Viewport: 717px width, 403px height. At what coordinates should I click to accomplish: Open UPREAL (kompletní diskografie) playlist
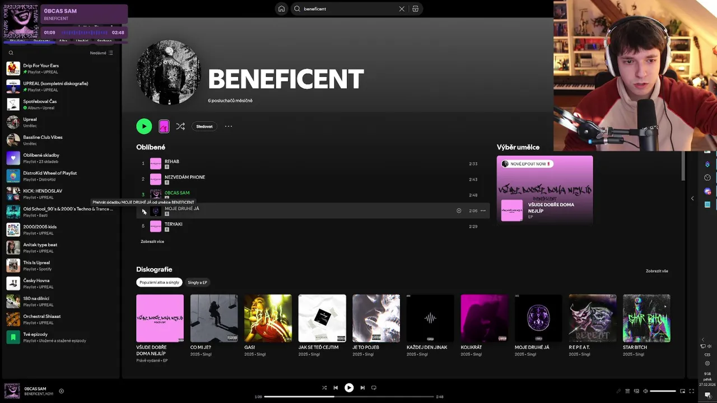point(60,87)
